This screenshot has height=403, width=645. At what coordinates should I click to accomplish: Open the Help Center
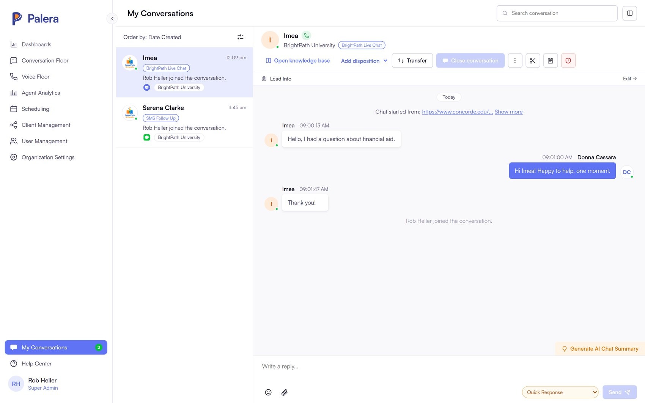click(x=36, y=364)
